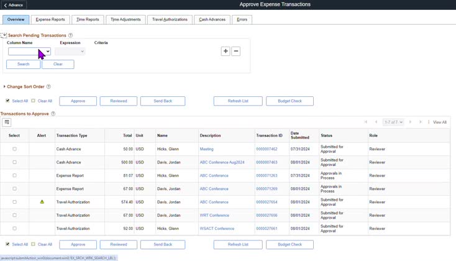This screenshot has width=456, height=261.
Task: Click the top Select All checkbox icon
Action: [7, 101]
